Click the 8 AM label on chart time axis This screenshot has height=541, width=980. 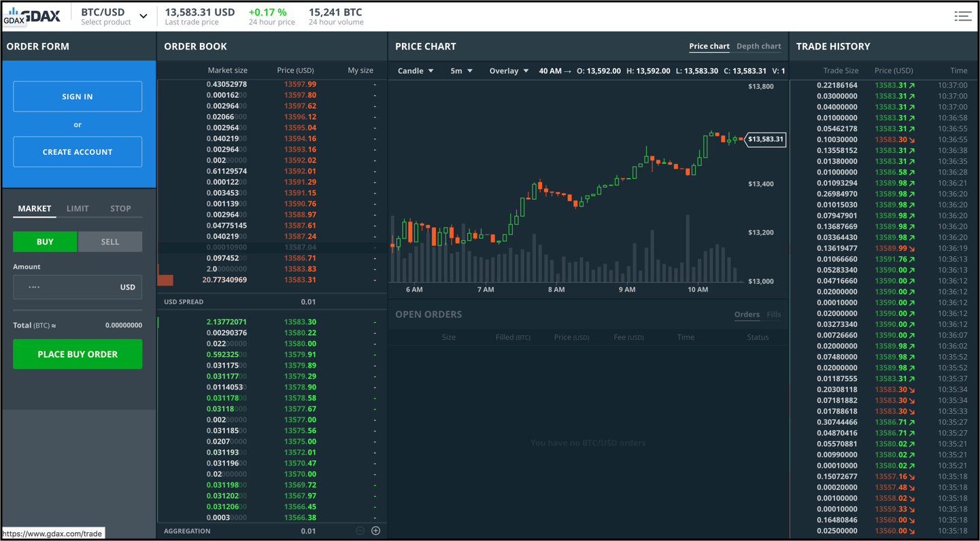(556, 290)
